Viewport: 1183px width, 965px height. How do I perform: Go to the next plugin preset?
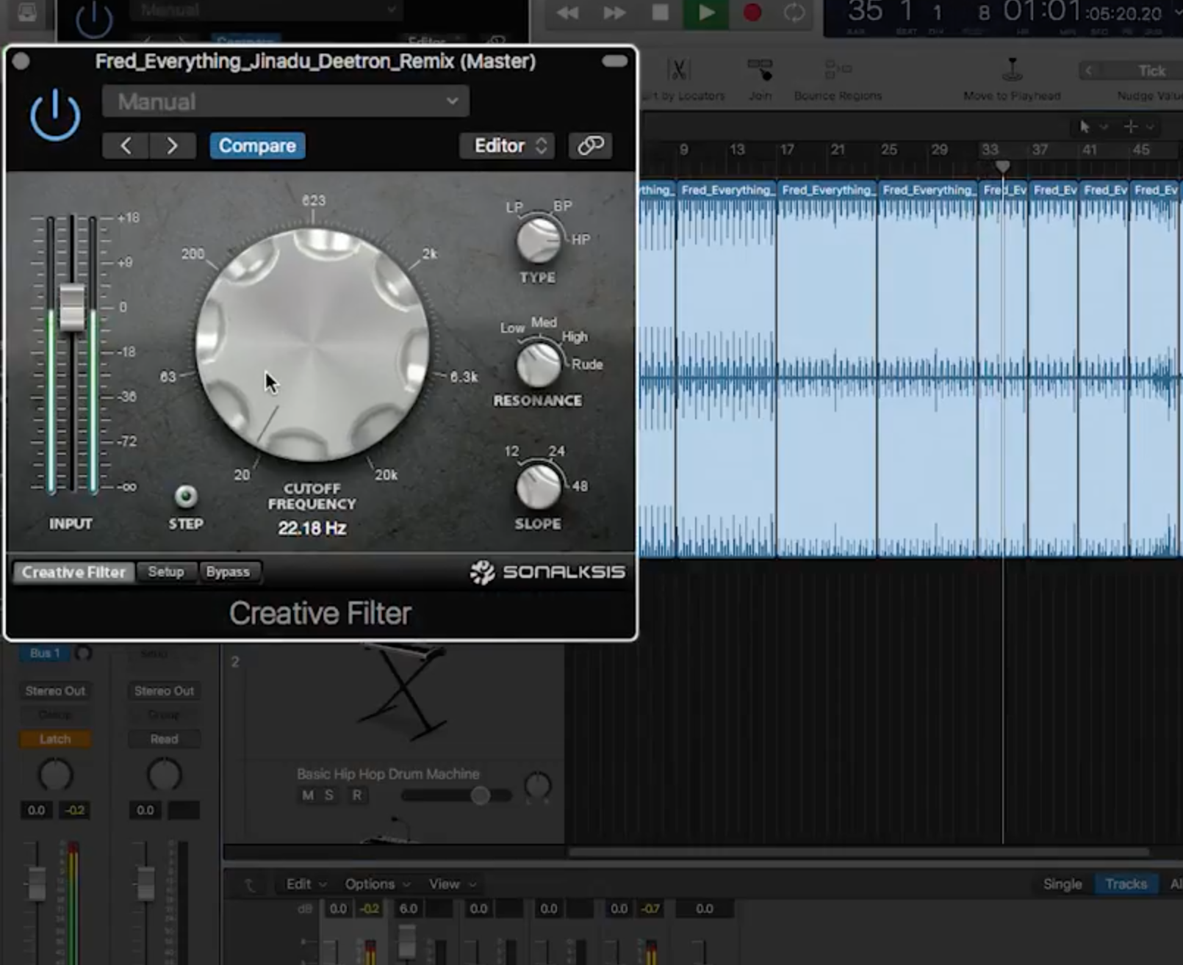173,145
